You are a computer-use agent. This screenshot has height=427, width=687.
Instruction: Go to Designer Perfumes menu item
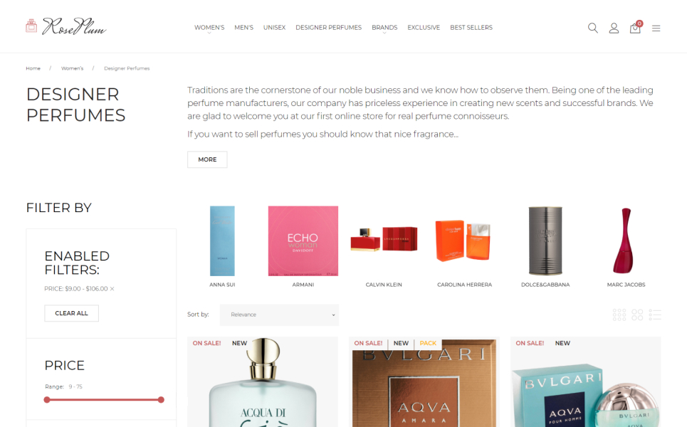[x=329, y=28]
